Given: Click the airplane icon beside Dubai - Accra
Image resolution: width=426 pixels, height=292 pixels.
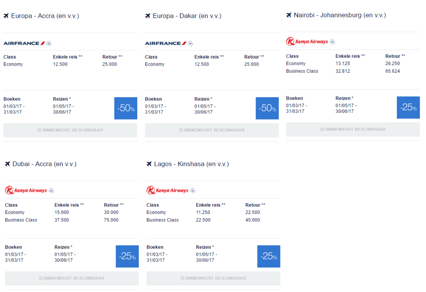Looking at the screenshot, I should point(7,164).
